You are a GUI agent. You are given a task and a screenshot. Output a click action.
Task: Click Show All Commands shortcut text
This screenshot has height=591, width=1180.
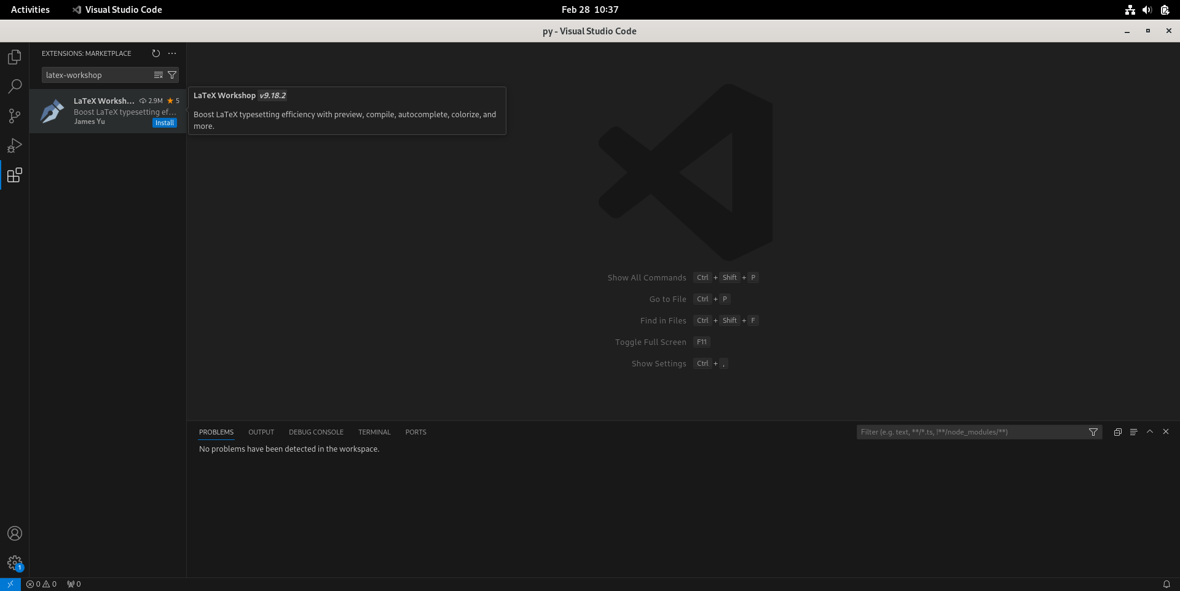coord(647,277)
